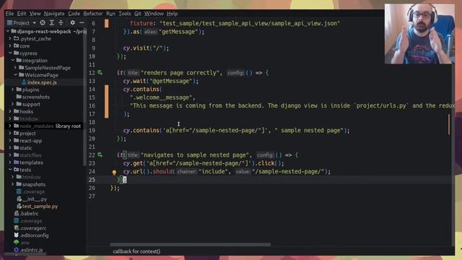462x260 pixels.
Task: Click the Expand All icon in Project panel
Action: click(51, 22)
